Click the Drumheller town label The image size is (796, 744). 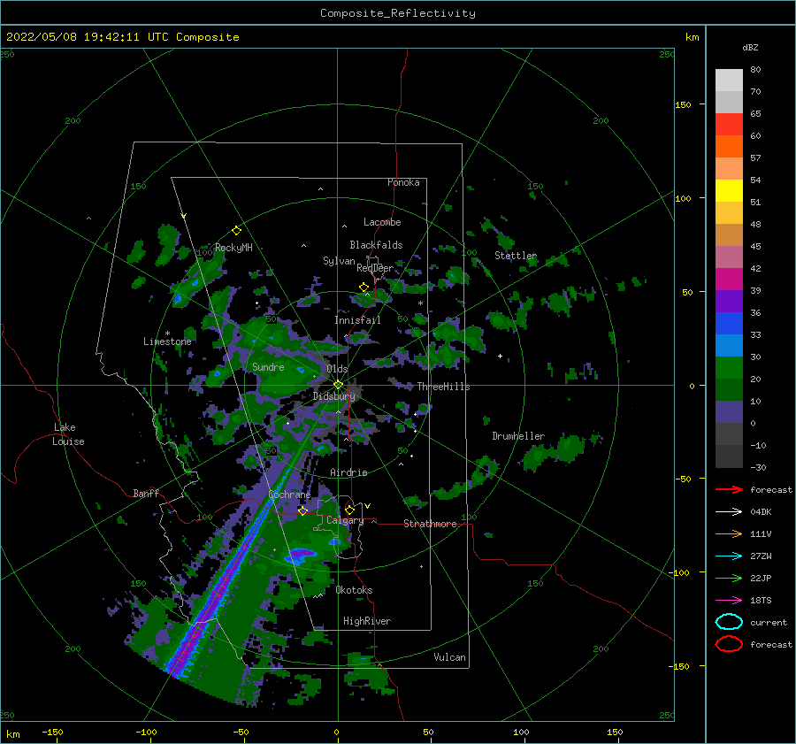tap(518, 436)
